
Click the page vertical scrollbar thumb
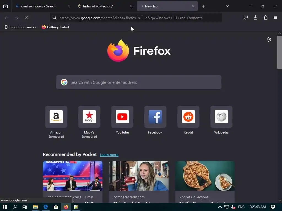(x=280, y=52)
